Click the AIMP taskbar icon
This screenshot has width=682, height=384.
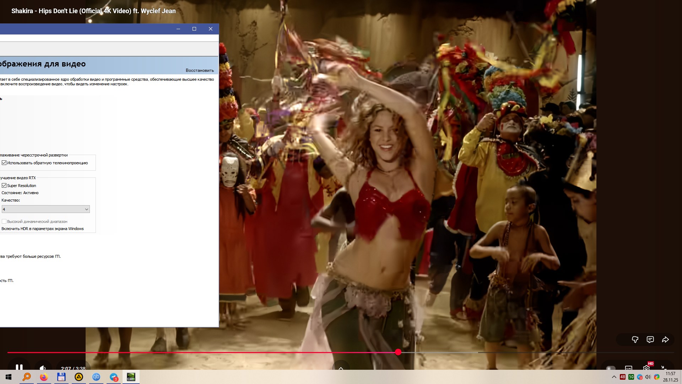tap(79, 377)
